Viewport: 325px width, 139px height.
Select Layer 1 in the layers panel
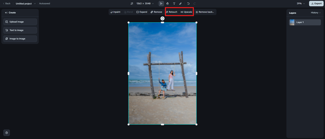tap(305, 22)
